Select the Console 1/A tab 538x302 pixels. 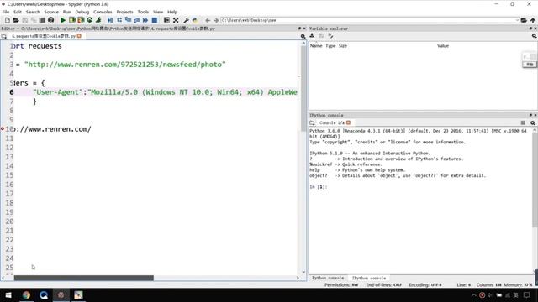point(331,122)
